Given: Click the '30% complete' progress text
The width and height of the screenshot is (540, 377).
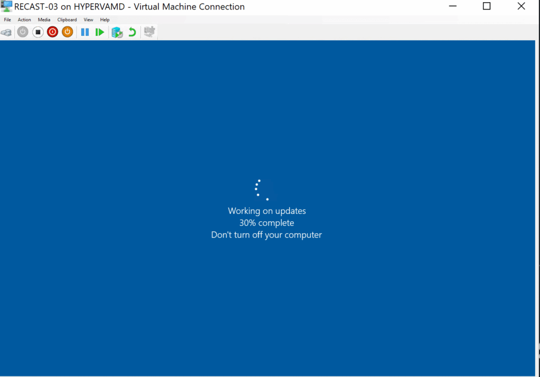Looking at the screenshot, I should 266,223.
